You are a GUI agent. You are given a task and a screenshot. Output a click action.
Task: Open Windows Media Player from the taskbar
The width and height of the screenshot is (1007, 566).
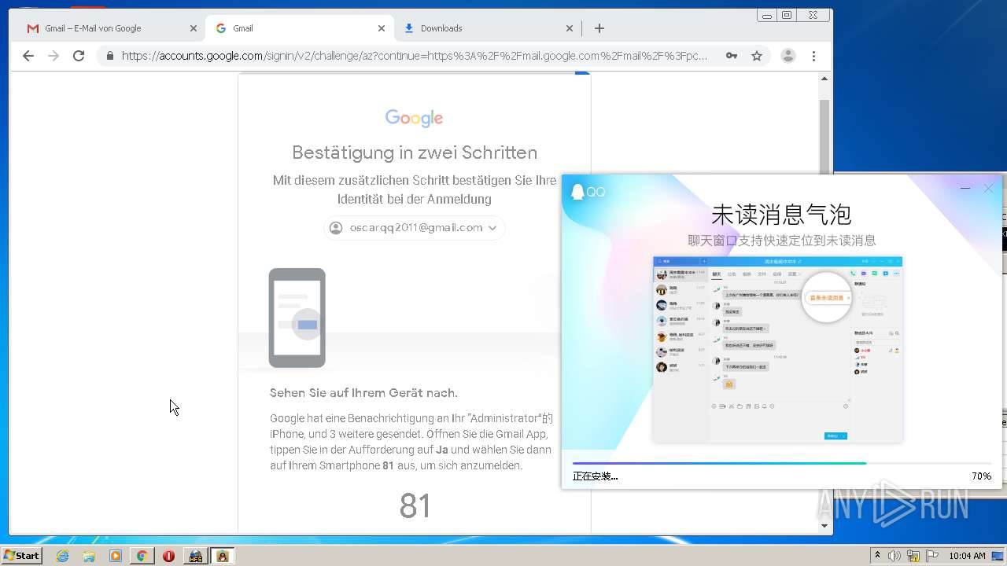116,556
